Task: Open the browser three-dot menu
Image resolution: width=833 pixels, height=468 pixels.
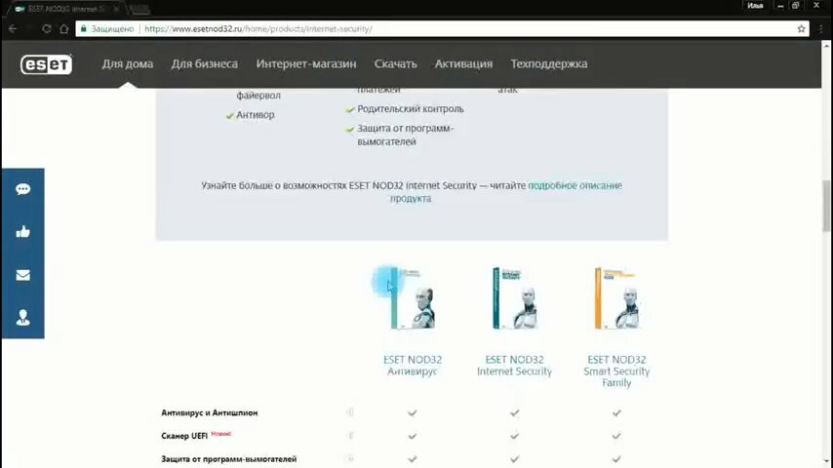Action: coord(820,28)
